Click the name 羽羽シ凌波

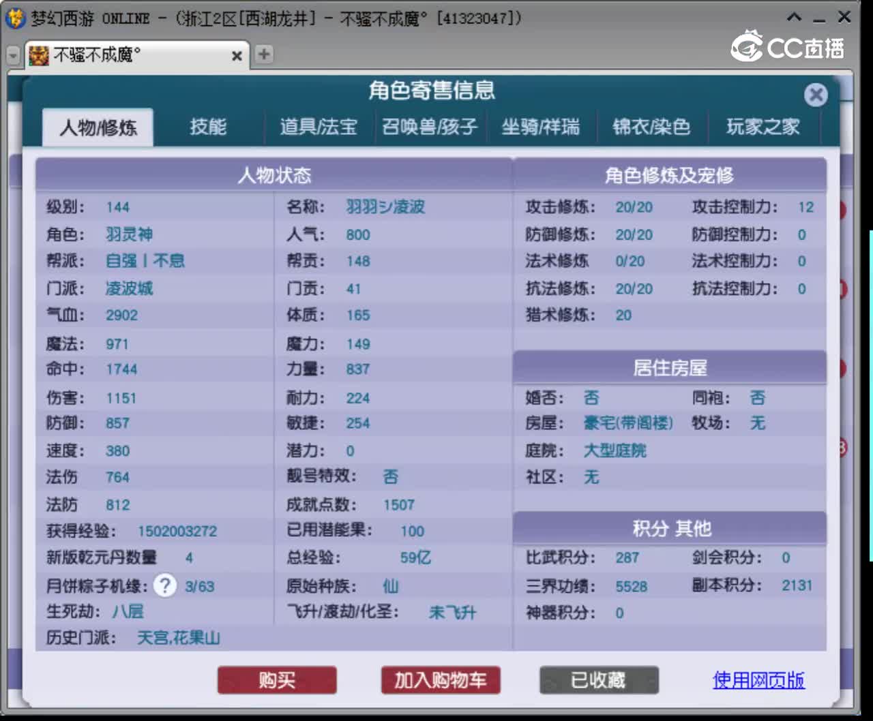[385, 207]
